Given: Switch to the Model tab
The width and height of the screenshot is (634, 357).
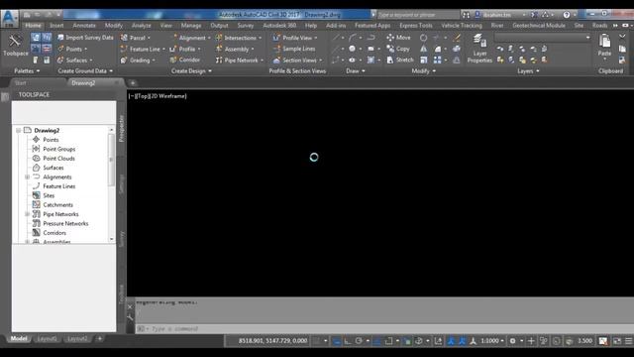Looking at the screenshot, I should 19,339.
